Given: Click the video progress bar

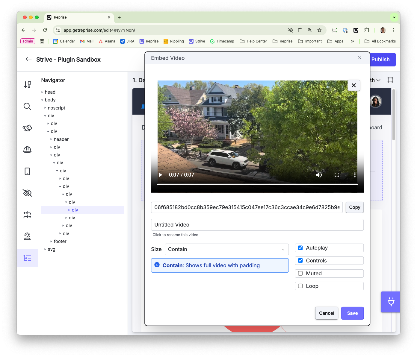Looking at the screenshot, I should click(257, 184).
